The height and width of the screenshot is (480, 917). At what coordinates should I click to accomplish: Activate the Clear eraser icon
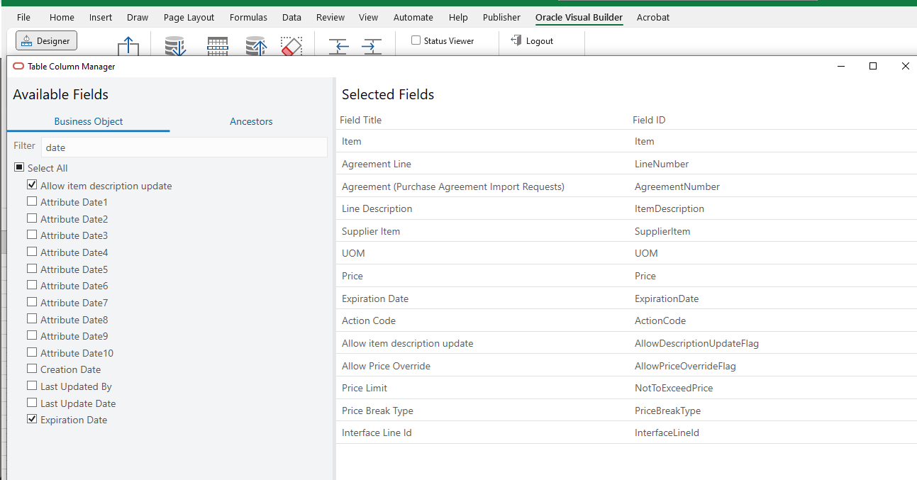(x=291, y=44)
